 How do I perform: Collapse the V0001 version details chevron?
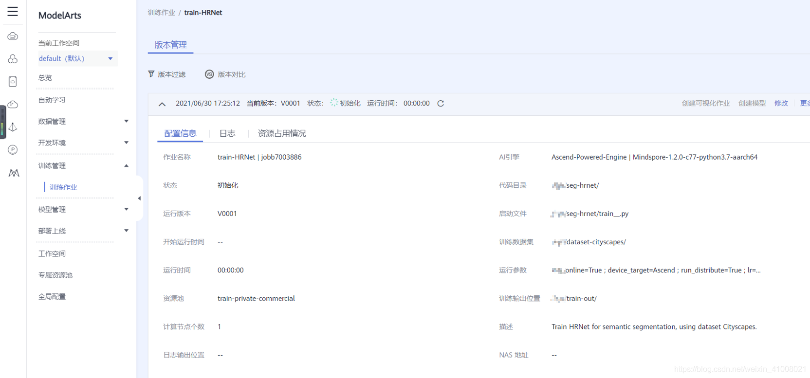(x=162, y=104)
